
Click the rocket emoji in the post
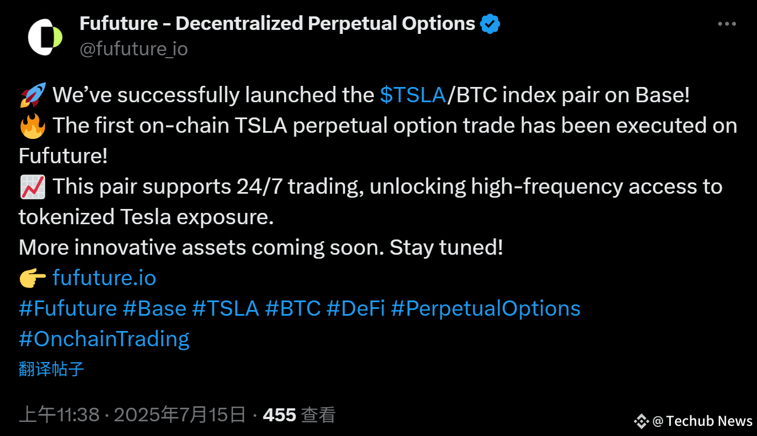[x=32, y=95]
